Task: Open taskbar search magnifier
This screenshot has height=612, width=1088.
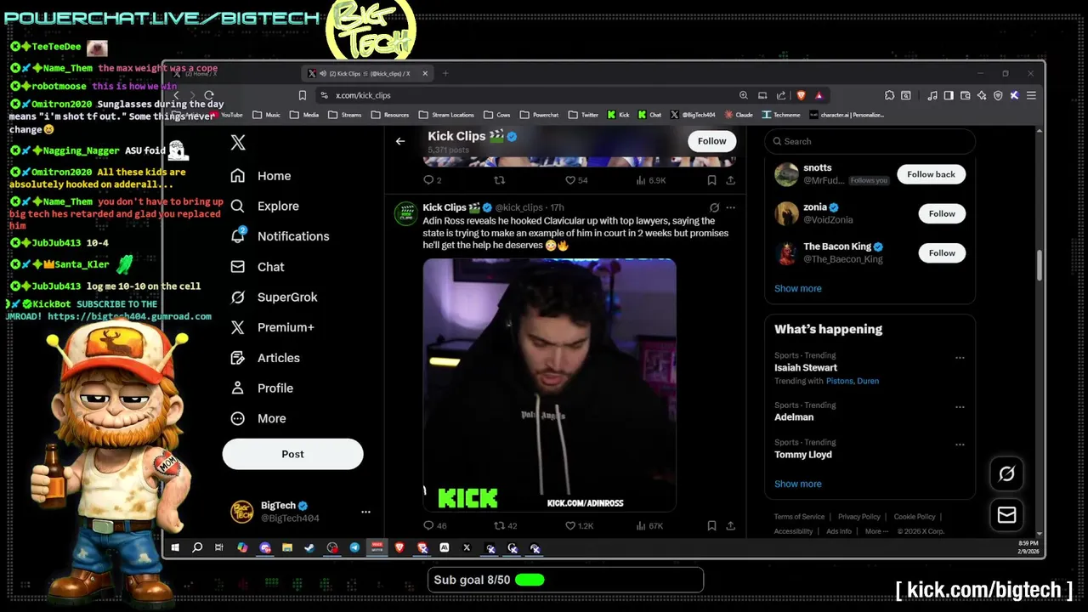Action: tap(197, 548)
